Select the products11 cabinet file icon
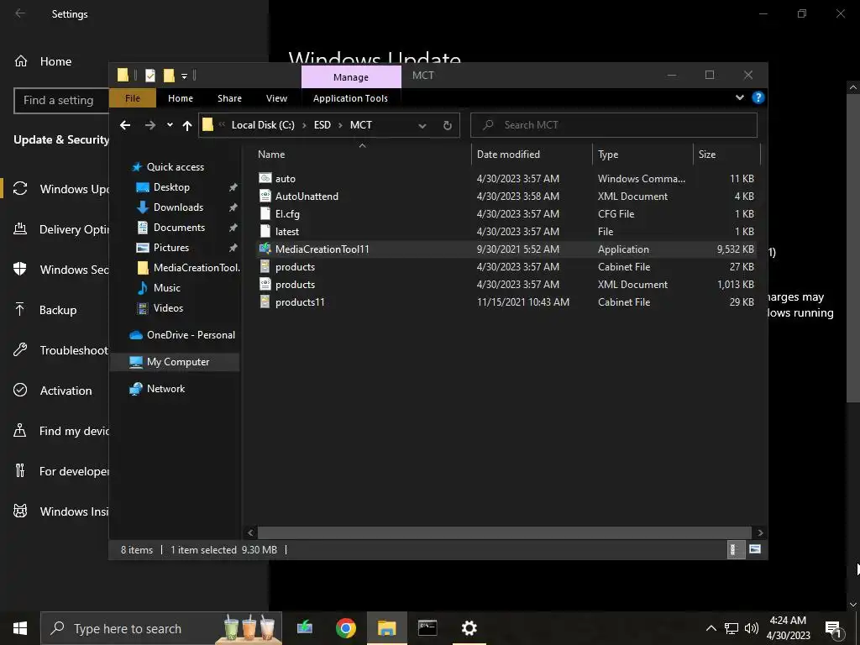860x645 pixels. (265, 302)
